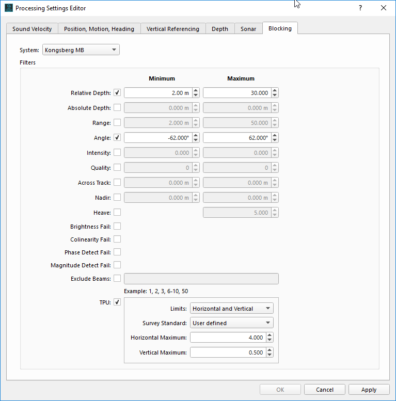396x401 pixels.
Task: Click the help question mark icon
Action: pyautogui.click(x=360, y=8)
